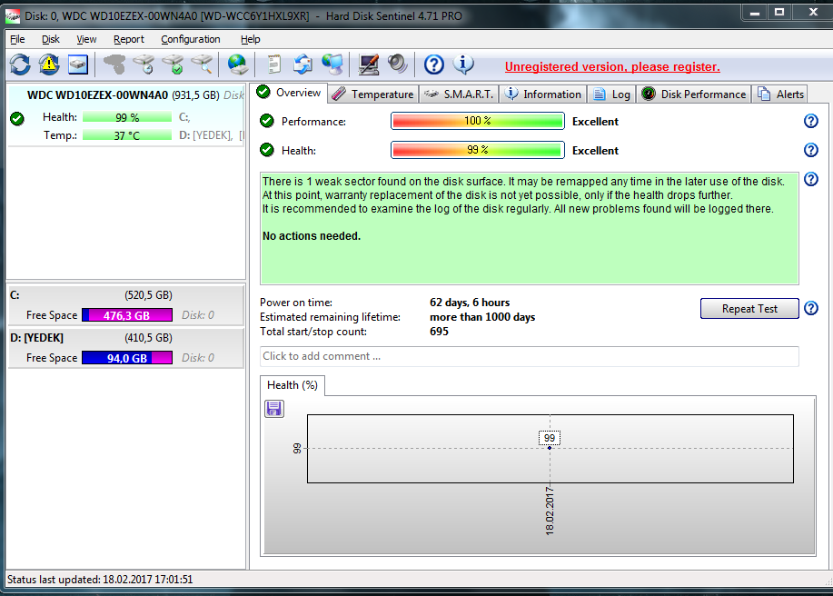Switch to the S.M.A.R.T. tab
The image size is (833, 596).
point(459,94)
